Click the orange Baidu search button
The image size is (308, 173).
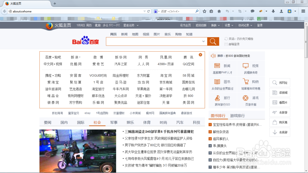click(213, 42)
